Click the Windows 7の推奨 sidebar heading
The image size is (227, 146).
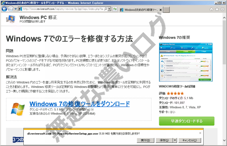pos(175,38)
